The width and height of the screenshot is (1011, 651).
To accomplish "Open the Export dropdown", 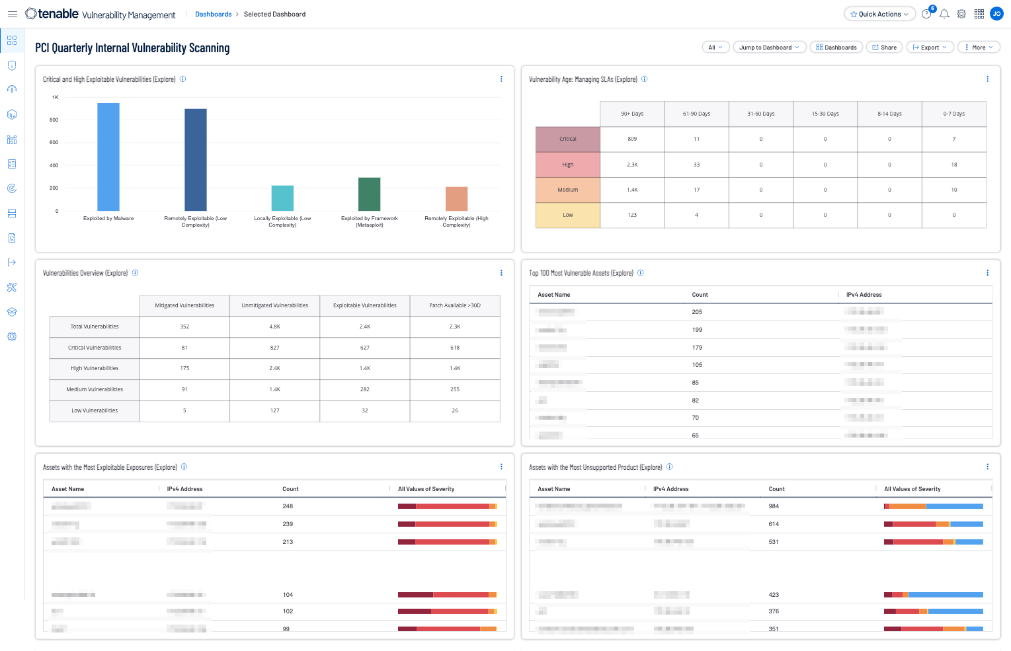I will click(930, 47).
